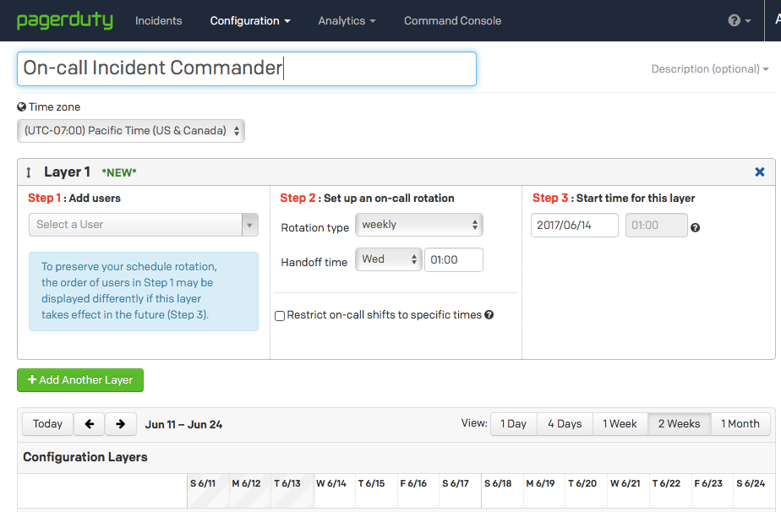Open the Analytics menu
781x512 pixels.
347,20
